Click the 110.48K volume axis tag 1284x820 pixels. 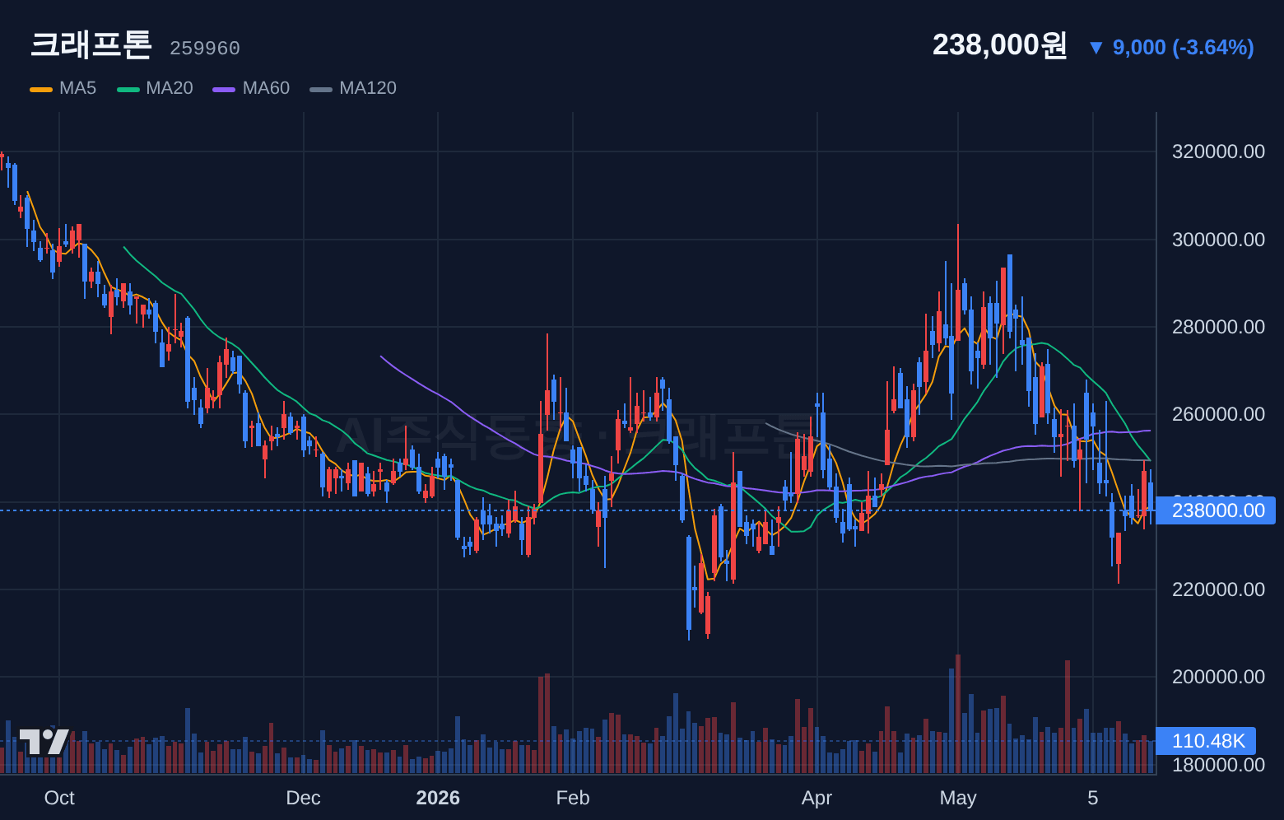coord(1206,741)
